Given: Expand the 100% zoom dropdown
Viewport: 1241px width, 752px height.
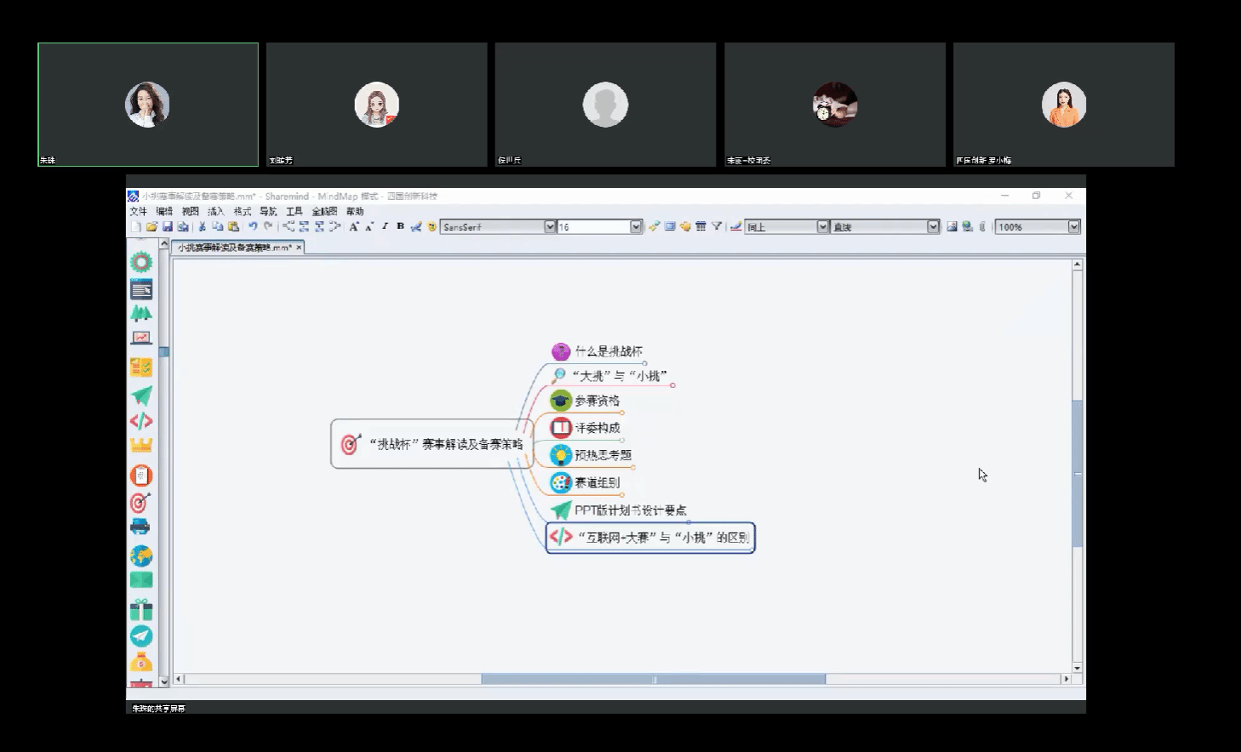Looking at the screenshot, I should coord(1073,227).
